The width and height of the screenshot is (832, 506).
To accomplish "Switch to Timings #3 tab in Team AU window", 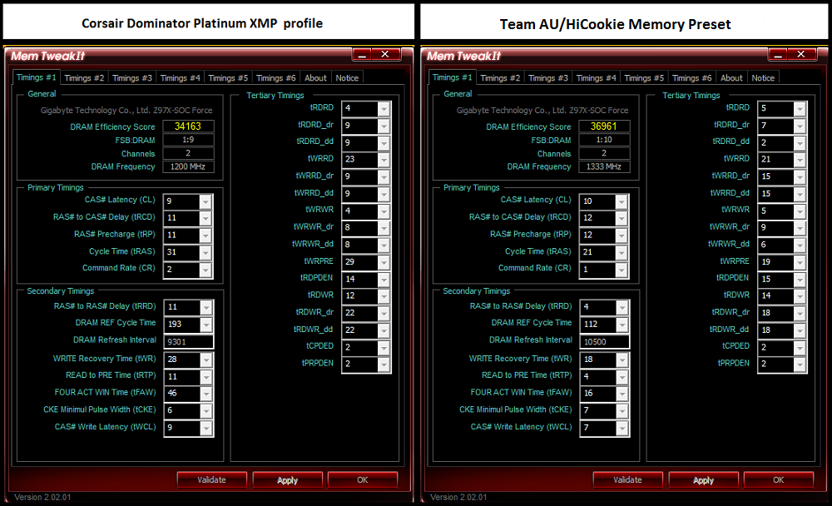I will pyautogui.click(x=548, y=78).
